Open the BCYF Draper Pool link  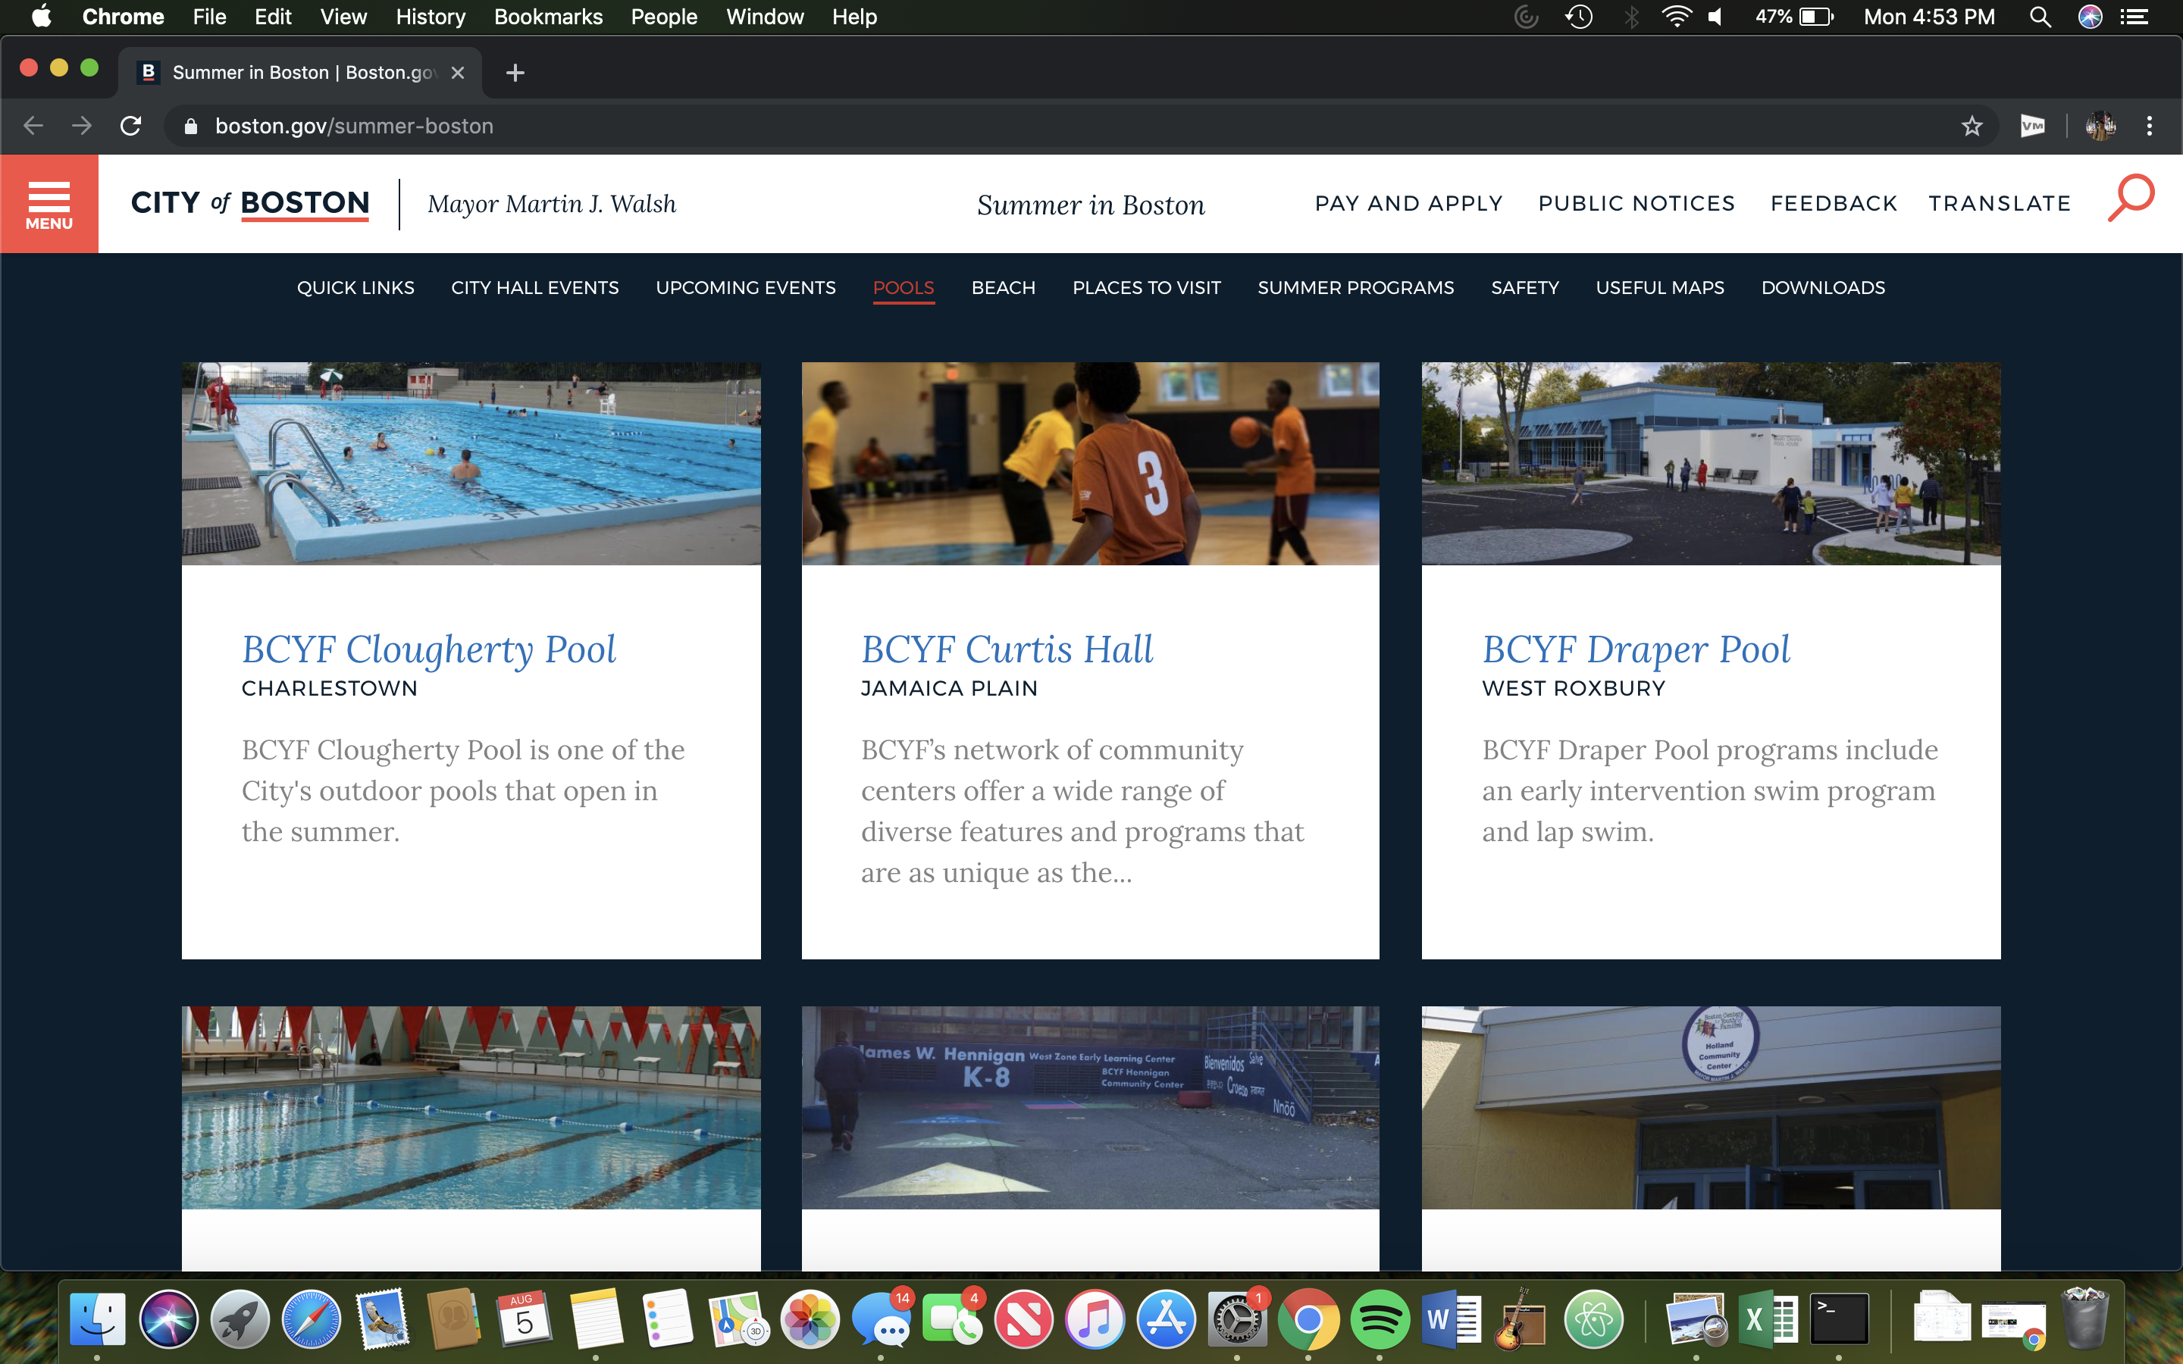pyautogui.click(x=1636, y=649)
